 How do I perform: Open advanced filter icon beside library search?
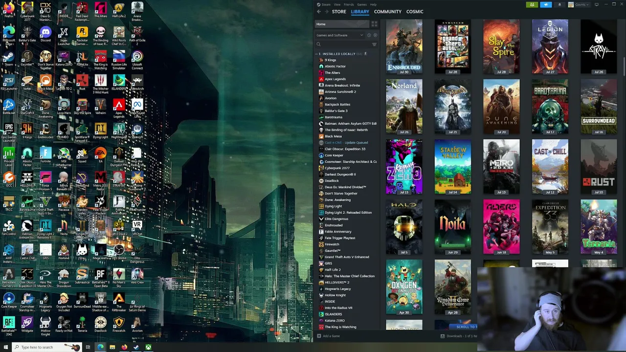pyautogui.click(x=374, y=44)
